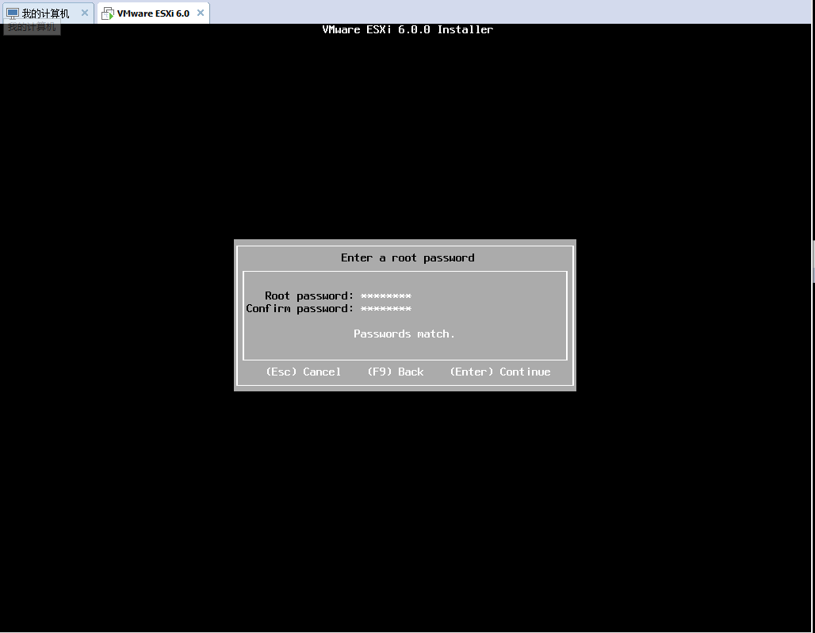Close the VMware ESXi 6.0 tab
The height and width of the screenshot is (633, 815).
tap(200, 13)
